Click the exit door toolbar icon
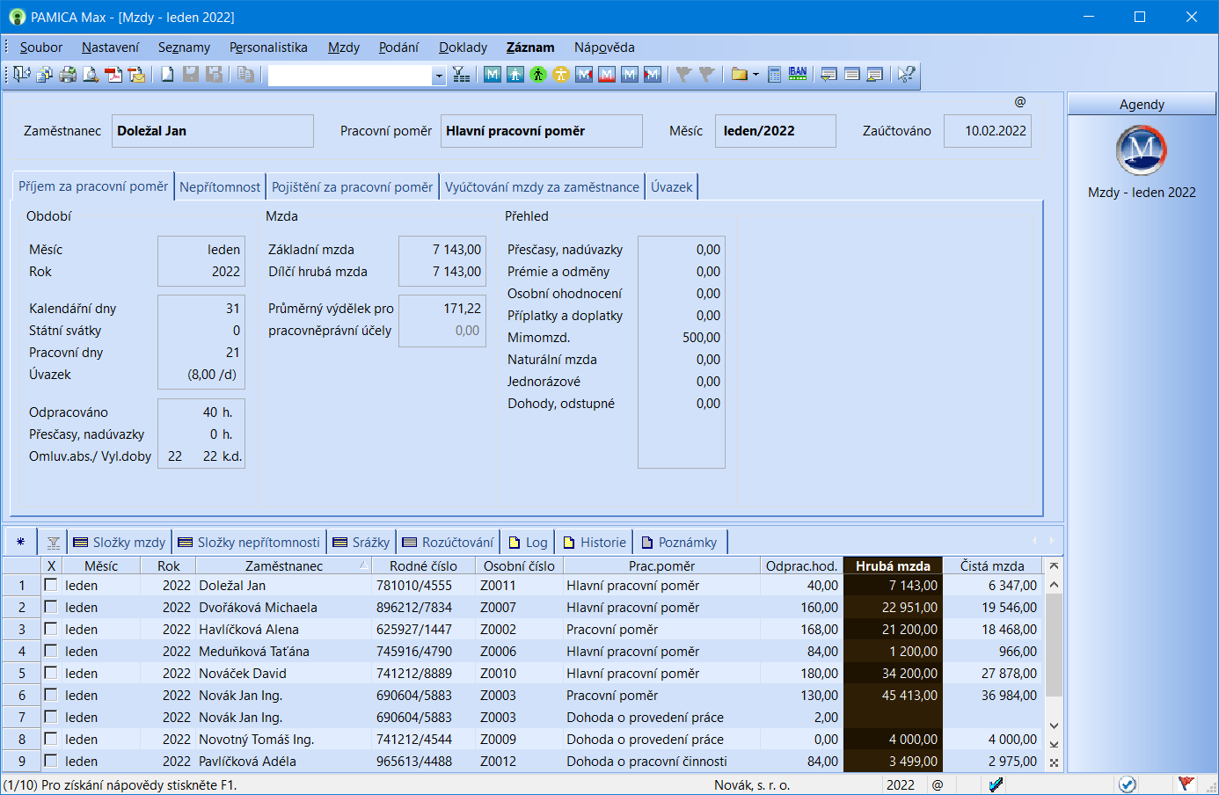The width and height of the screenshot is (1219, 795). (x=22, y=75)
